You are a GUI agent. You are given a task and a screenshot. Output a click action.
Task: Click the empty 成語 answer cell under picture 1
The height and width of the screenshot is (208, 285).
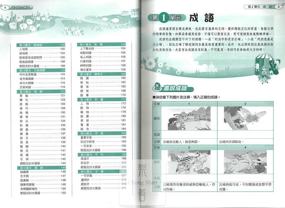point(189,135)
